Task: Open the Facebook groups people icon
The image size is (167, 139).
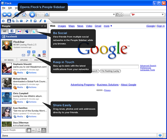Action: (39, 55)
